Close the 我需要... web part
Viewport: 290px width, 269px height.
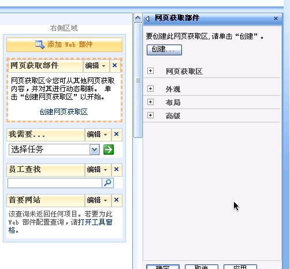coord(116,134)
